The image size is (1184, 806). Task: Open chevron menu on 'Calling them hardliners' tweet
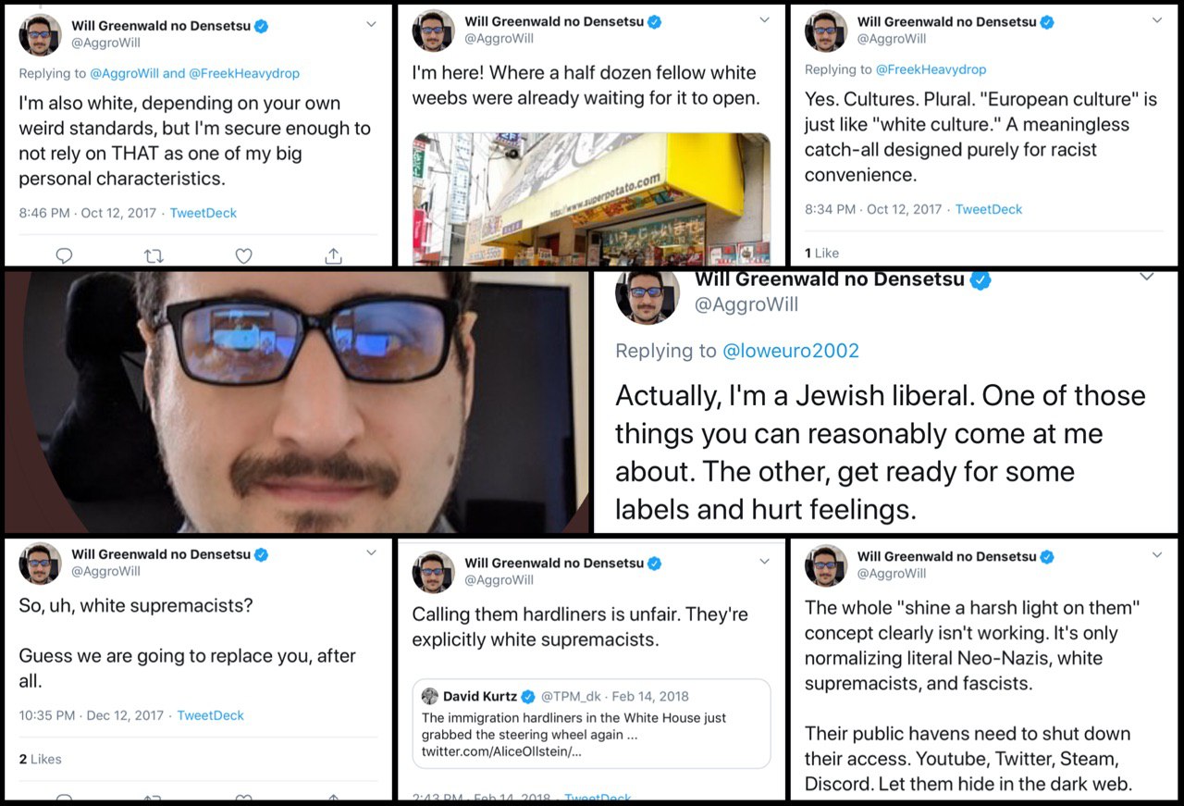pyautogui.click(x=764, y=561)
